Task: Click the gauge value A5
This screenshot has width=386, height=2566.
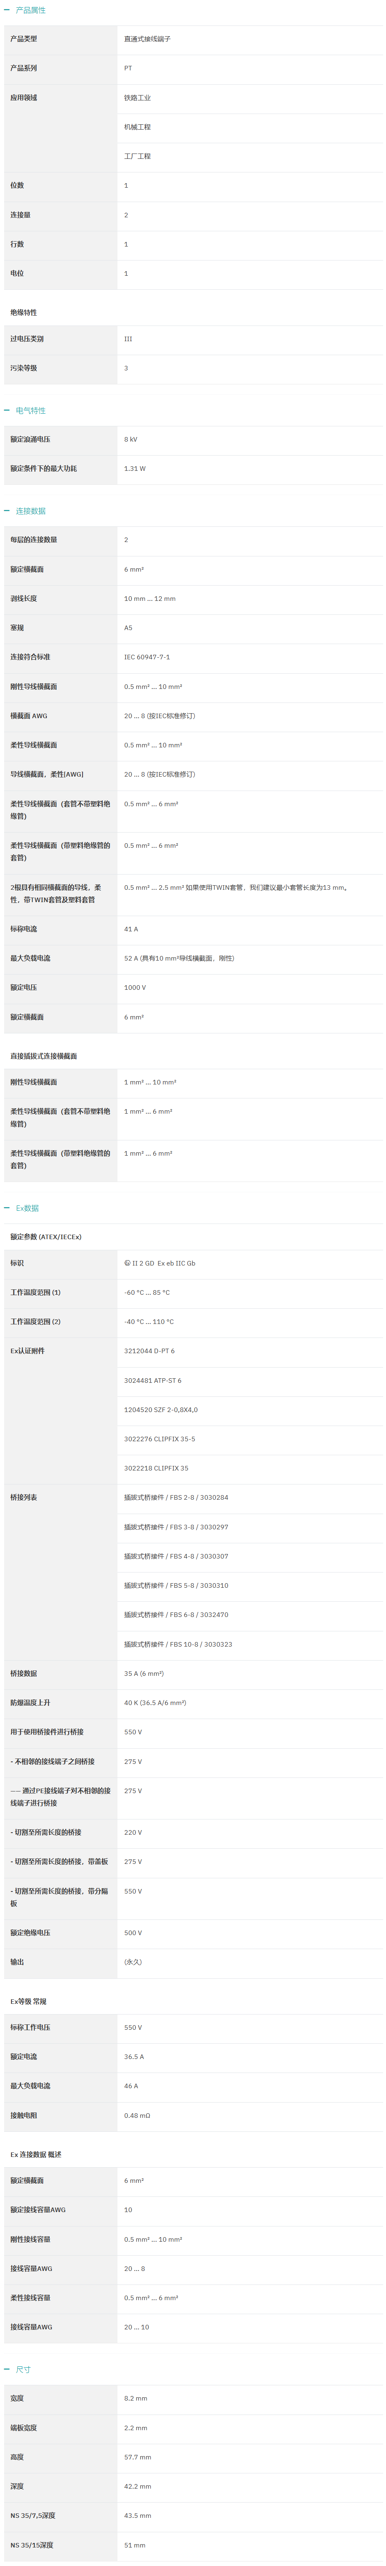Action: tap(129, 628)
